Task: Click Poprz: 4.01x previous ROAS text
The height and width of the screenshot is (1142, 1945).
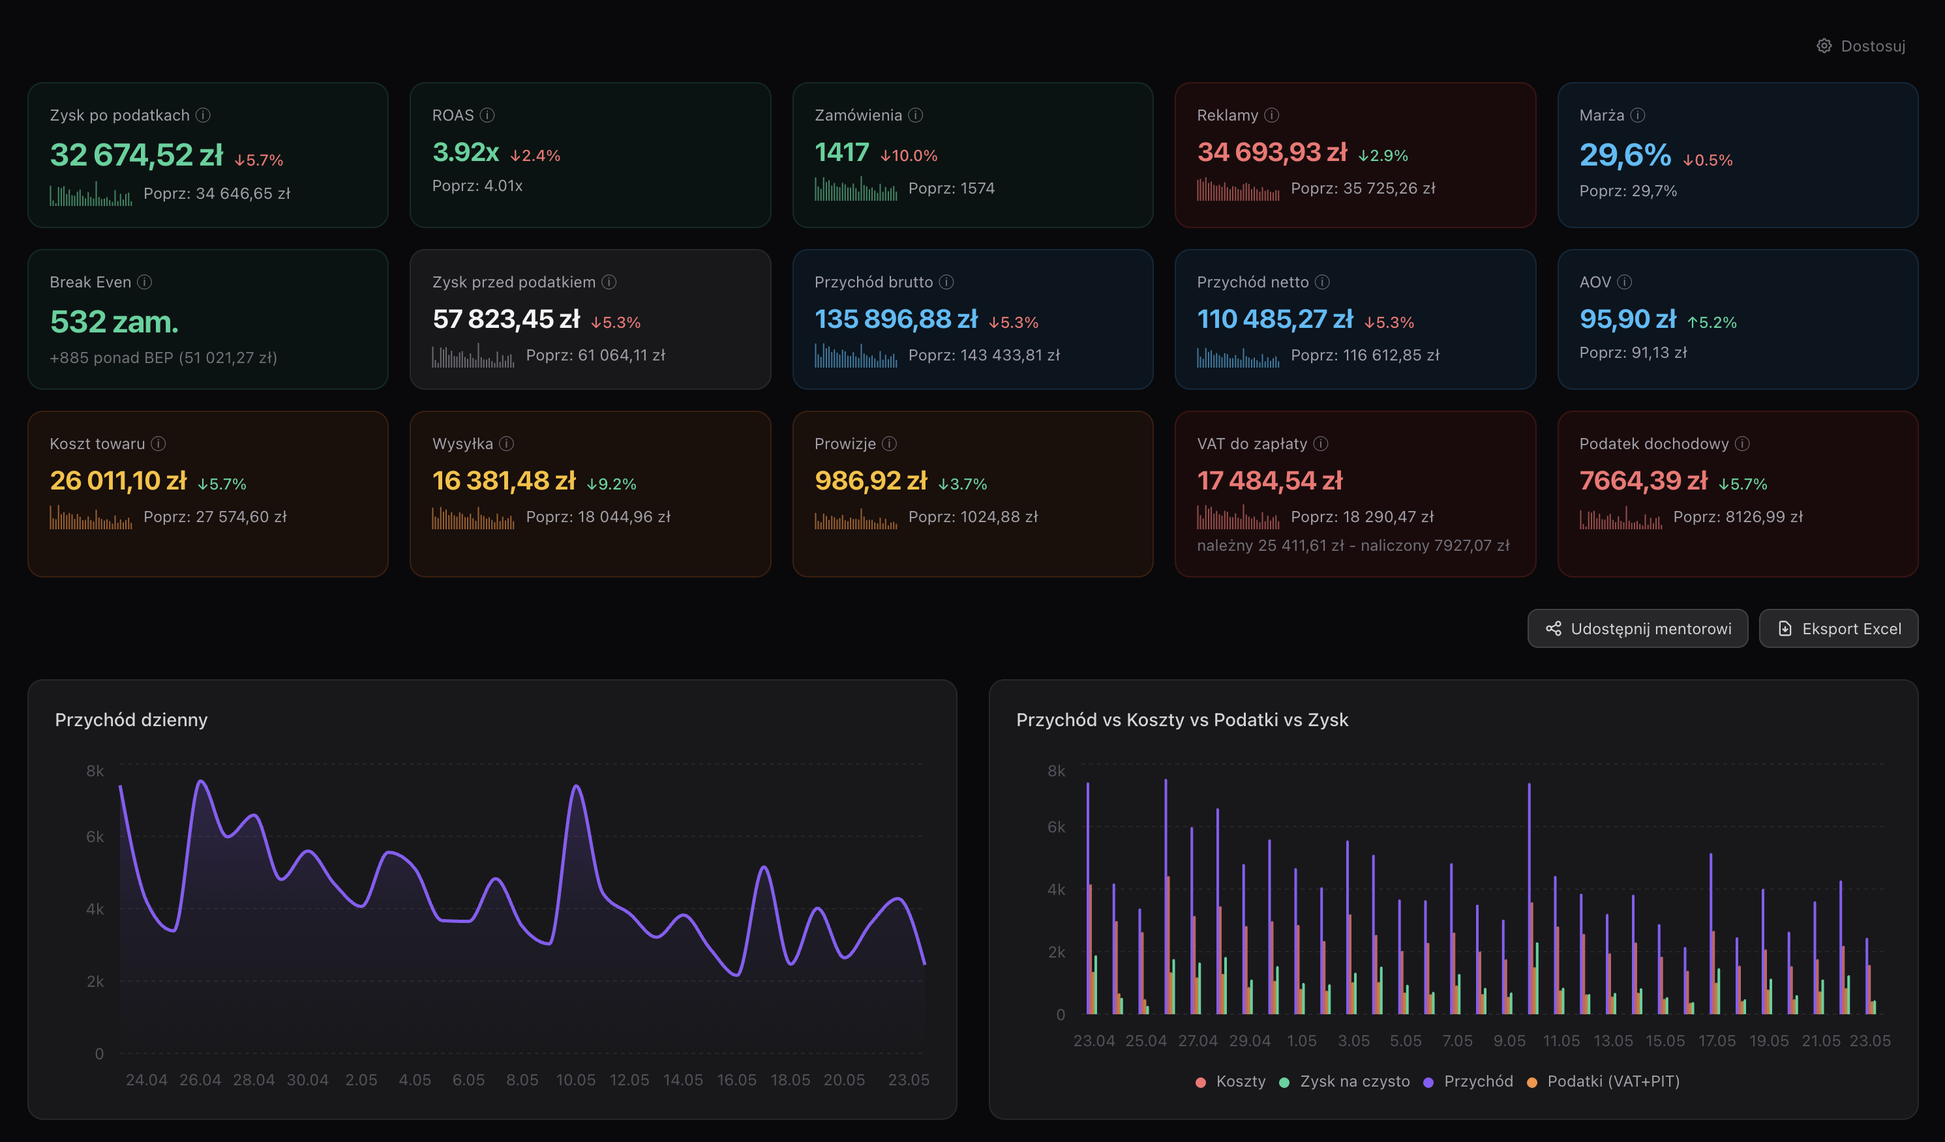Action: point(477,186)
